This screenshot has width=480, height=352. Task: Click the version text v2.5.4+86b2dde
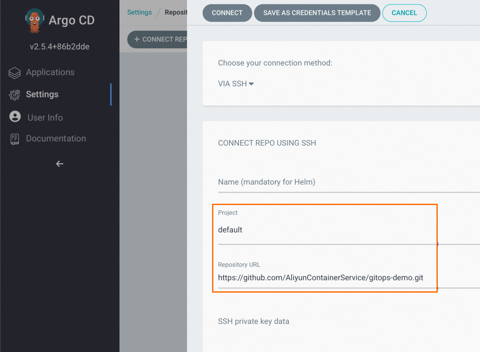click(x=60, y=47)
